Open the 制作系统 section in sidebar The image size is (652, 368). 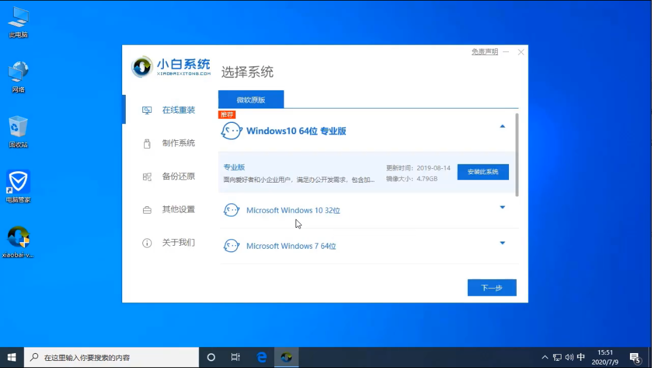pyautogui.click(x=146, y=143)
